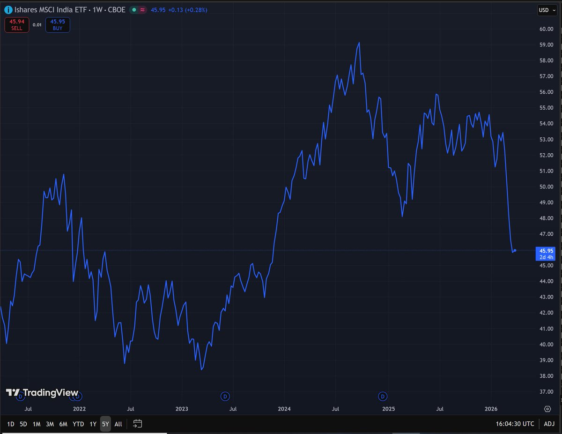Click the current price label 45.95 on axis
562x434 pixels.
point(546,254)
